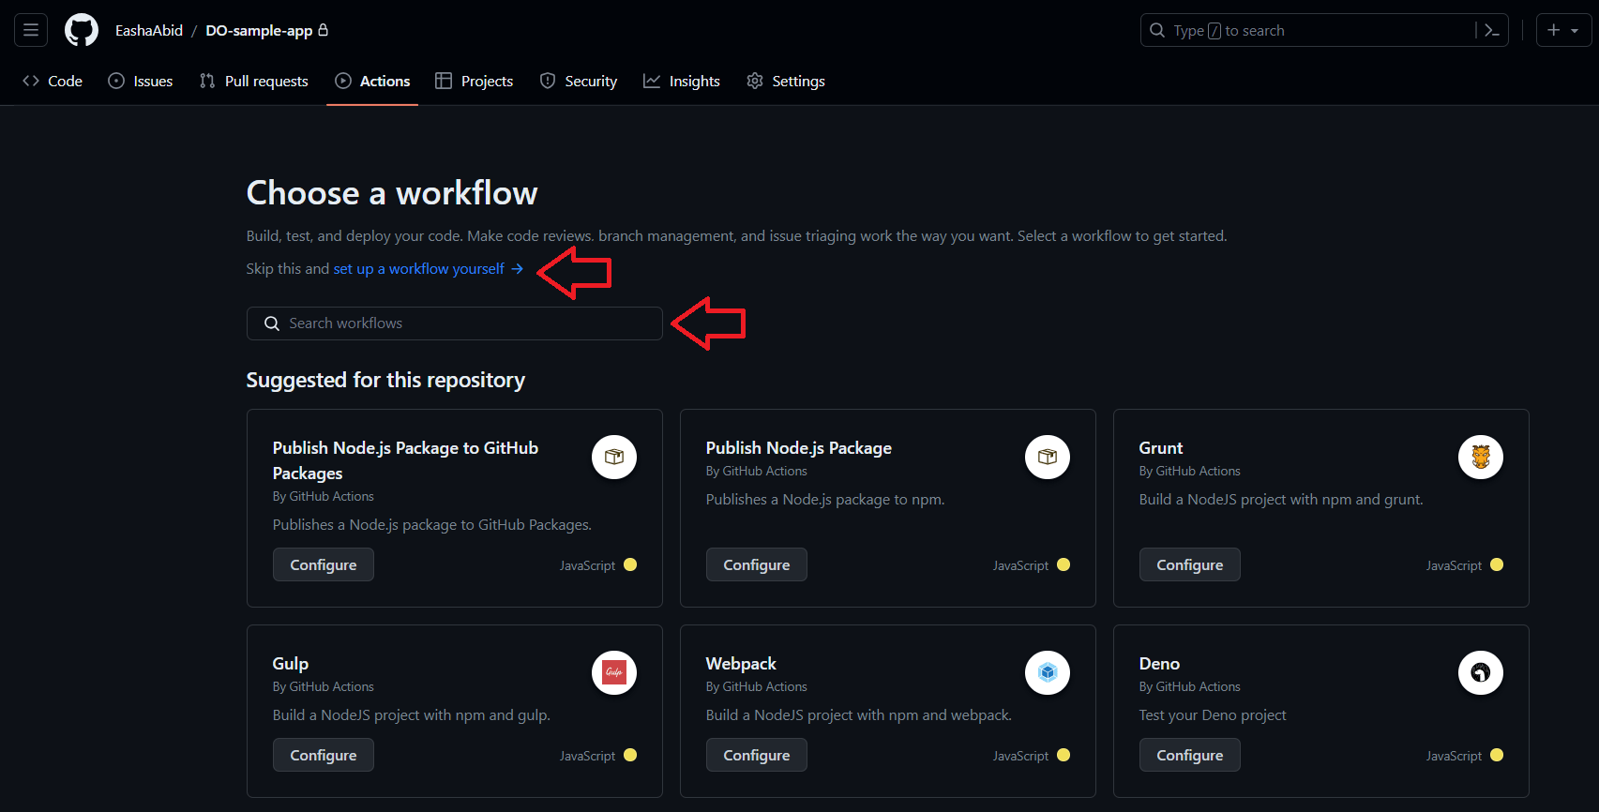Click the 'Choose a workflow' heading
The height and width of the screenshot is (812, 1599).
pyautogui.click(x=392, y=193)
